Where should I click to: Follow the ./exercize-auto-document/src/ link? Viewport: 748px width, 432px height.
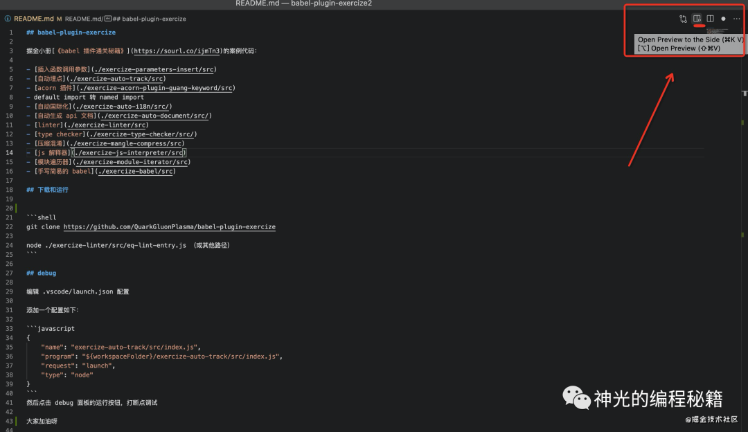[x=154, y=116]
